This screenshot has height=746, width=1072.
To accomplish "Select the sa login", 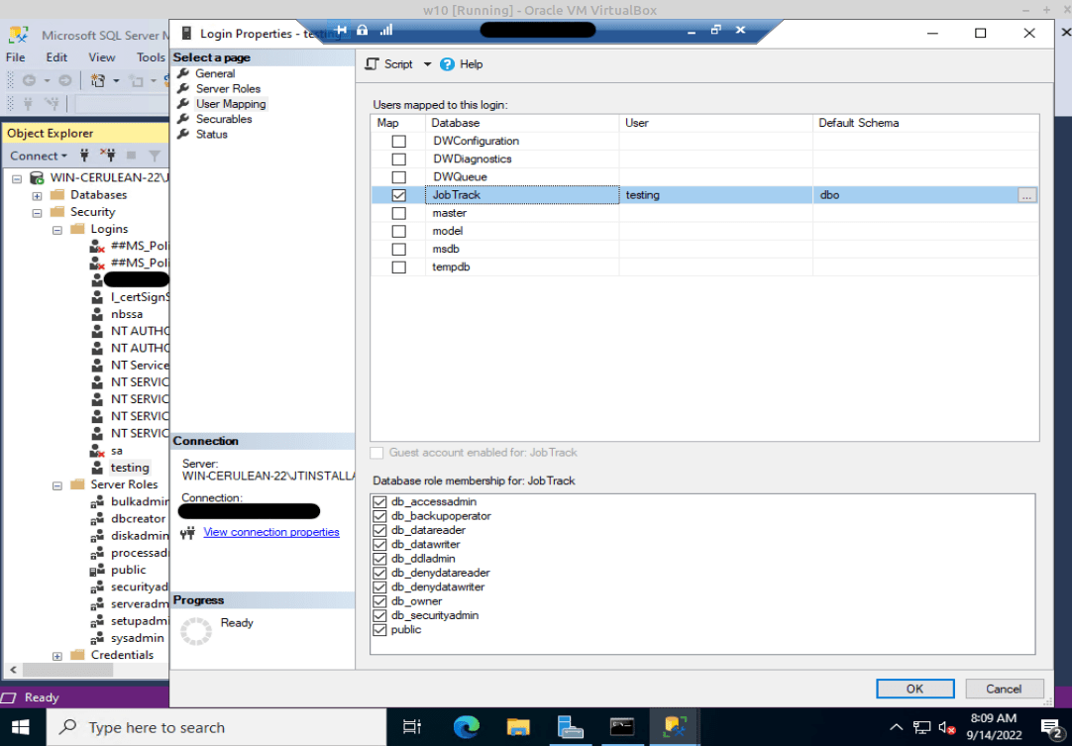I will tap(117, 451).
